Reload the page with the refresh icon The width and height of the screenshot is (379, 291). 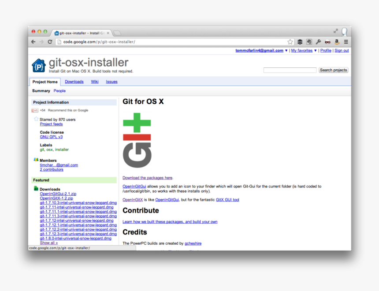click(x=50, y=41)
